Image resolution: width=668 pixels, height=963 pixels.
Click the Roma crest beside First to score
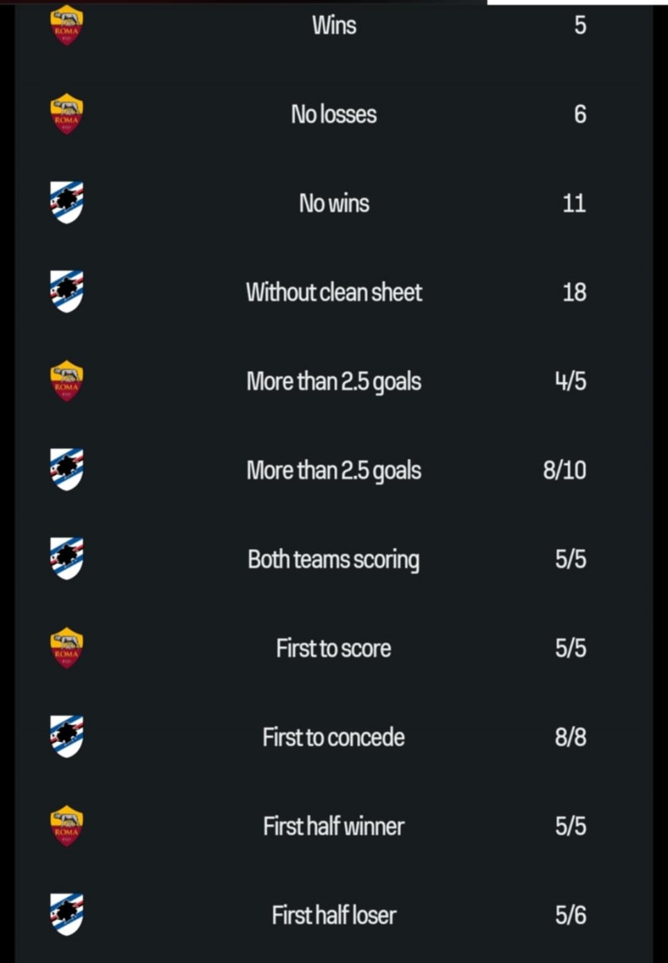(x=67, y=648)
